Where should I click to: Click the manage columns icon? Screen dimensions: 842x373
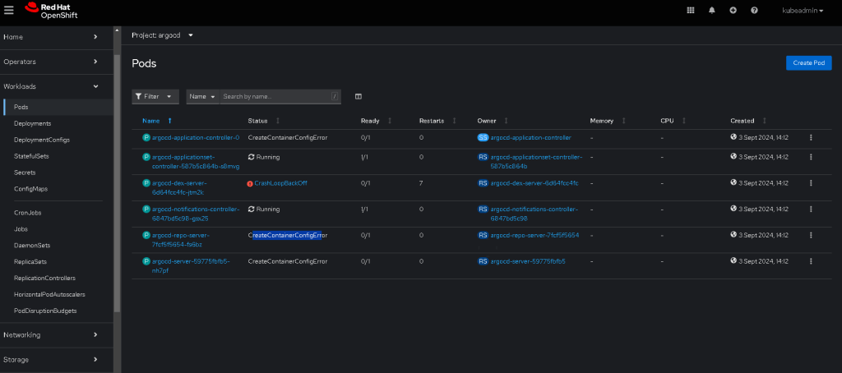[359, 97]
